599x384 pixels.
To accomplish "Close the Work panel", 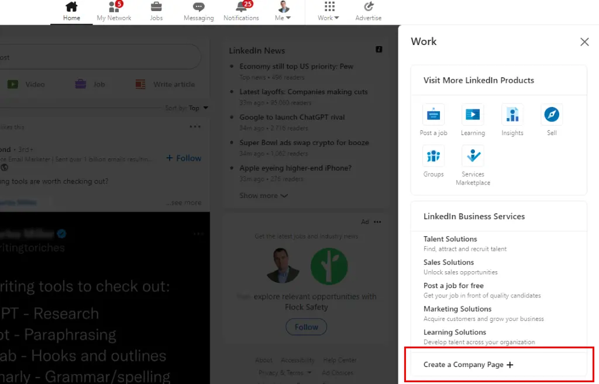I will point(584,42).
